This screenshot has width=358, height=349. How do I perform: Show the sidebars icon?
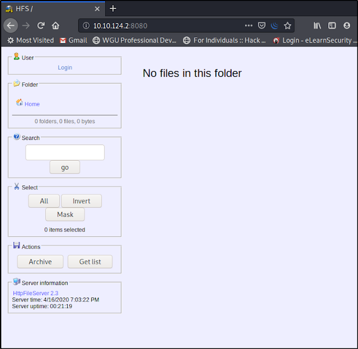click(332, 26)
